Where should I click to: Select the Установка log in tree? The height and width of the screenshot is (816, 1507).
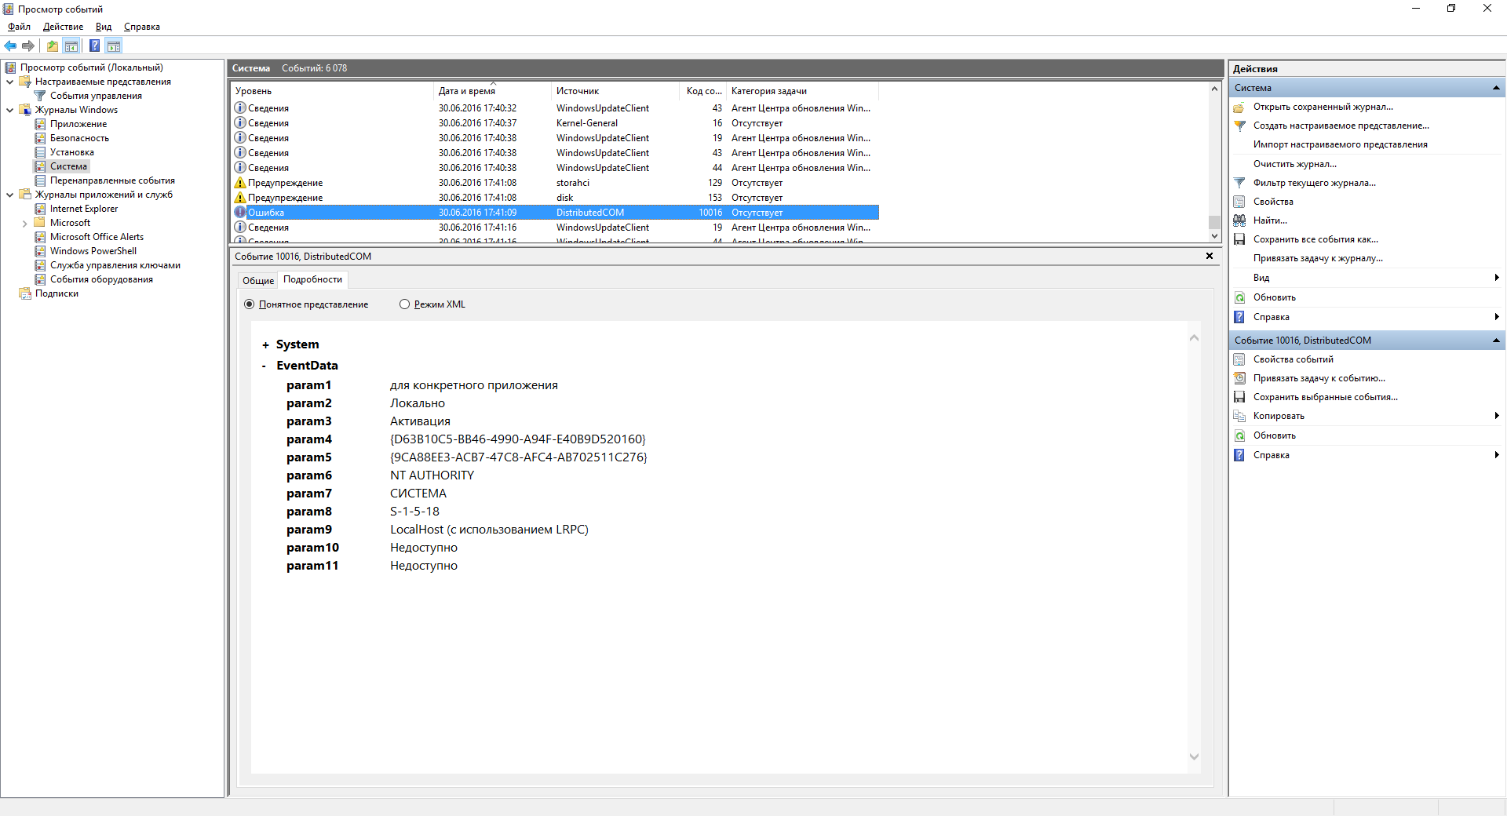pos(72,152)
